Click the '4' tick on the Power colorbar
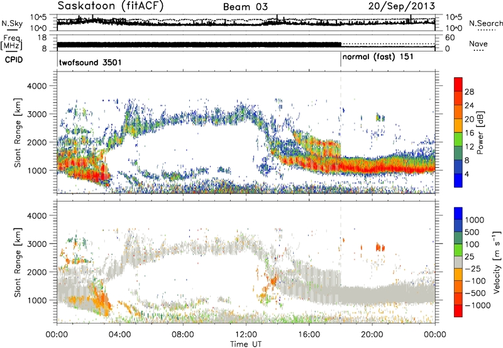The image size is (503, 348). pos(468,174)
